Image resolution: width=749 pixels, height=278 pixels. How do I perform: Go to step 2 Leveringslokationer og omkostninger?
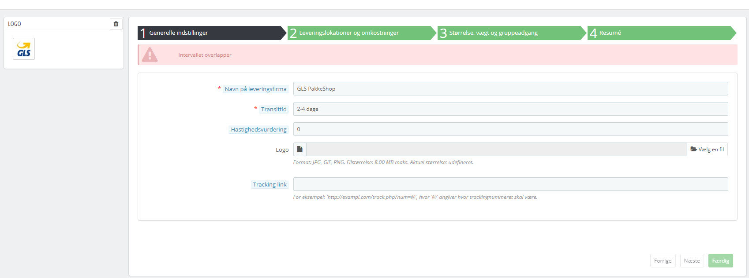click(x=362, y=33)
